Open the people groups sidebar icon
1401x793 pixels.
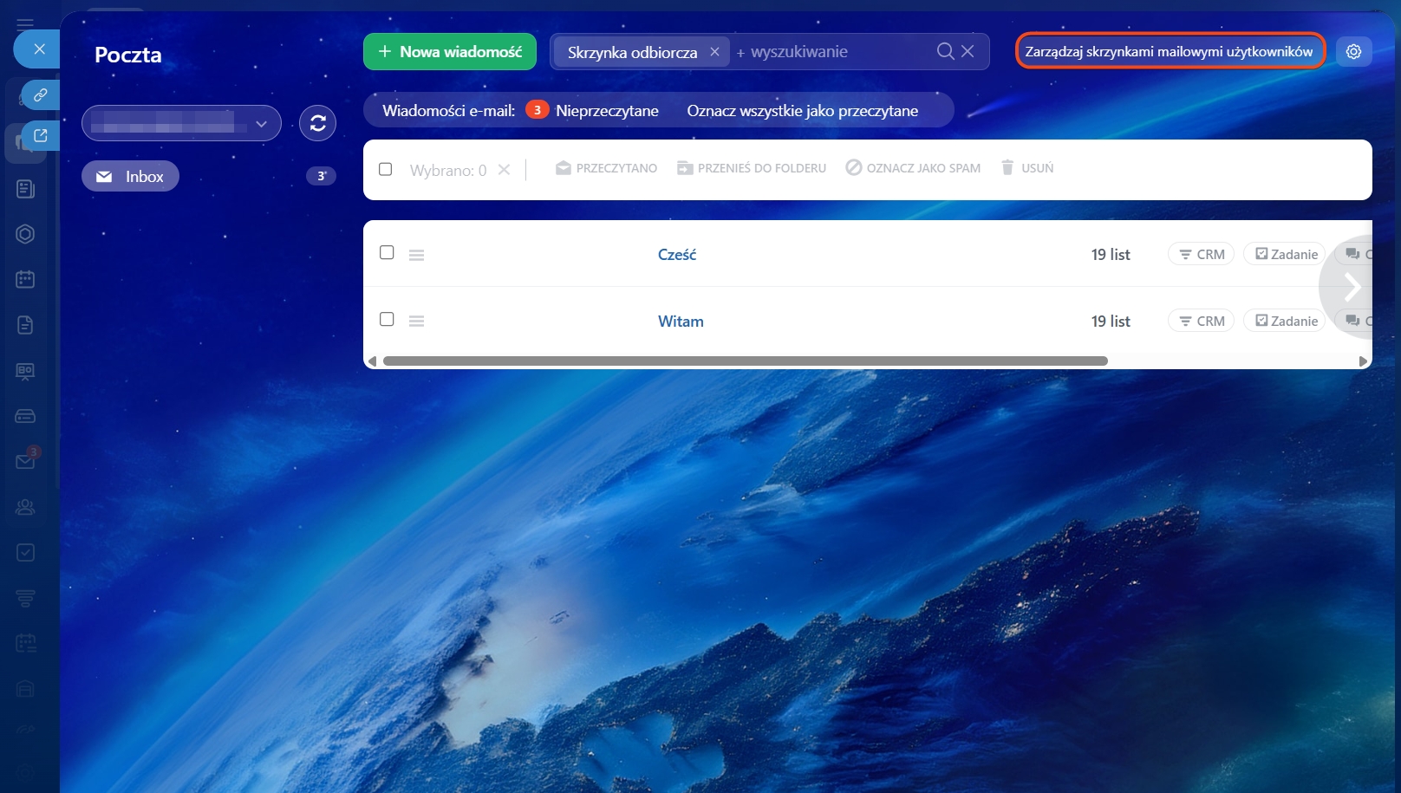tap(25, 507)
